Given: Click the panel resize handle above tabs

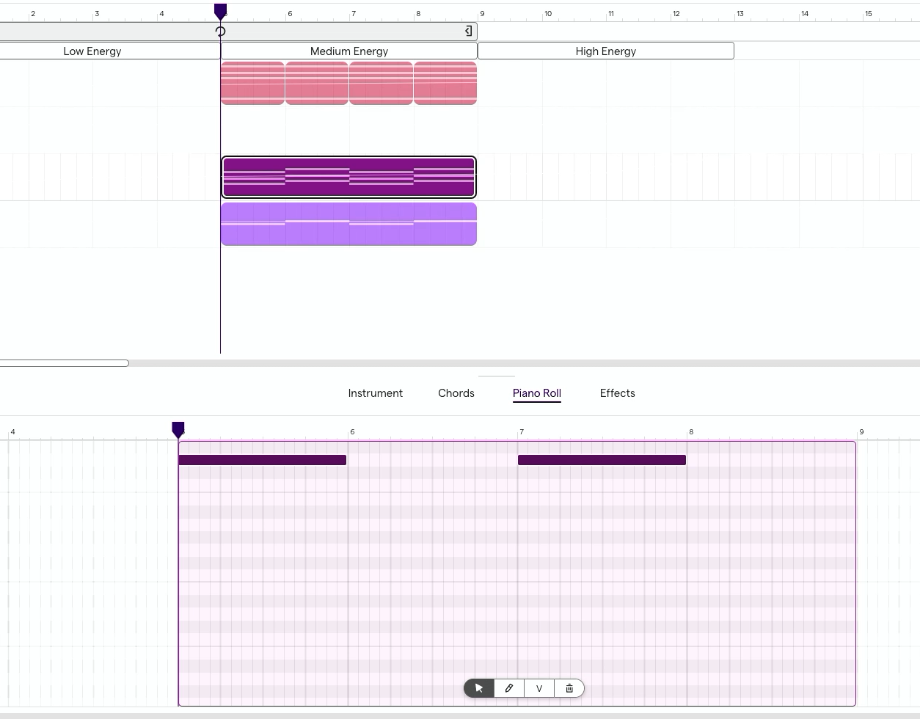Looking at the screenshot, I should click(x=497, y=376).
